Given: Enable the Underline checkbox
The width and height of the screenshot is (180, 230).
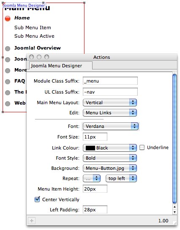Looking at the screenshot, I should [142, 147].
